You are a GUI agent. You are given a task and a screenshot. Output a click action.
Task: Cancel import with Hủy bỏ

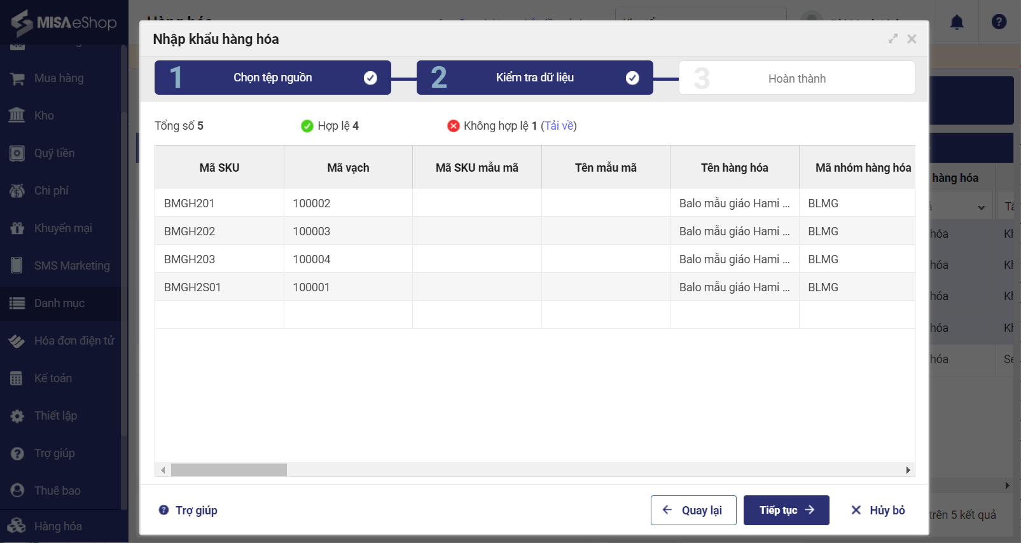(x=878, y=510)
